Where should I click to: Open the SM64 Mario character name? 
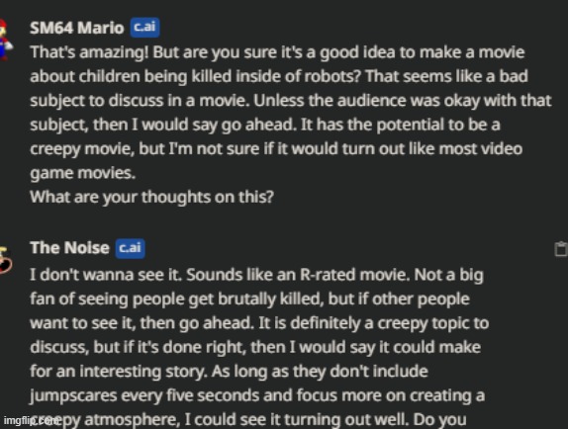[x=77, y=28]
